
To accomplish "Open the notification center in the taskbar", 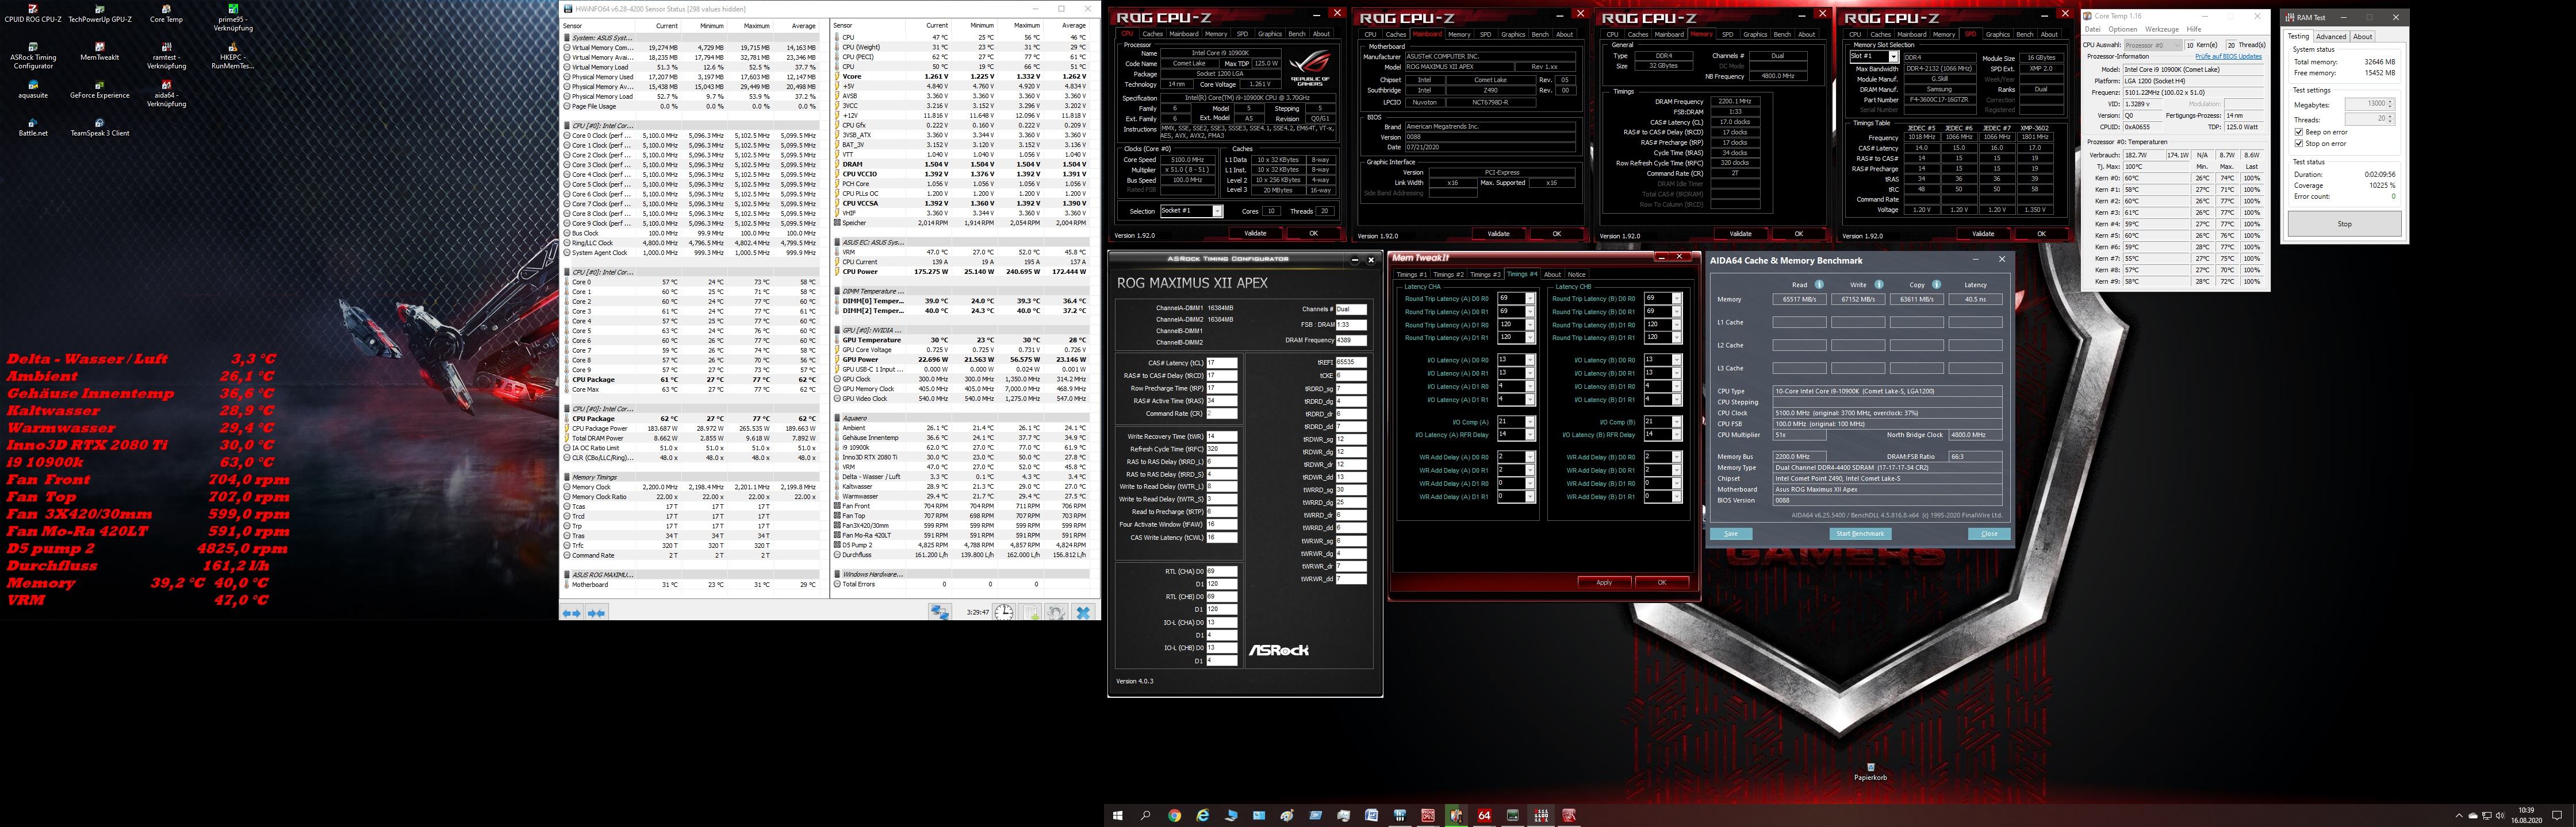I will [x=2557, y=816].
